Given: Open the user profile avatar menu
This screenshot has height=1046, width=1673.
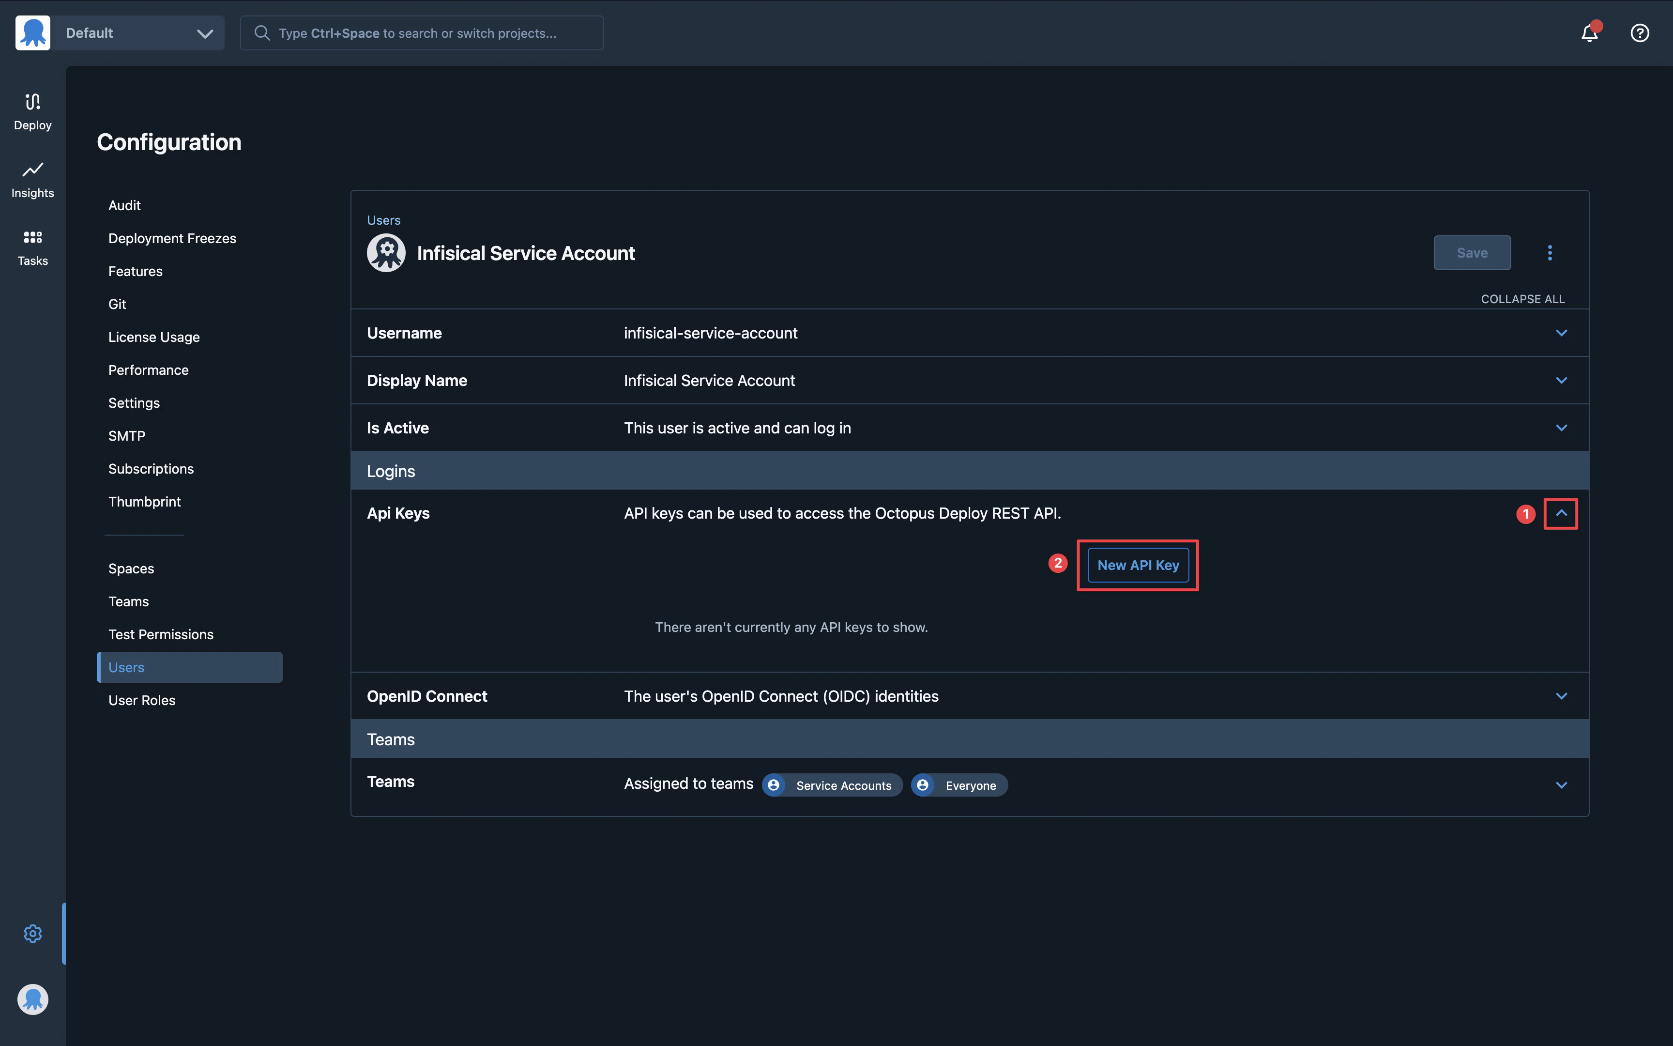Looking at the screenshot, I should point(32,999).
